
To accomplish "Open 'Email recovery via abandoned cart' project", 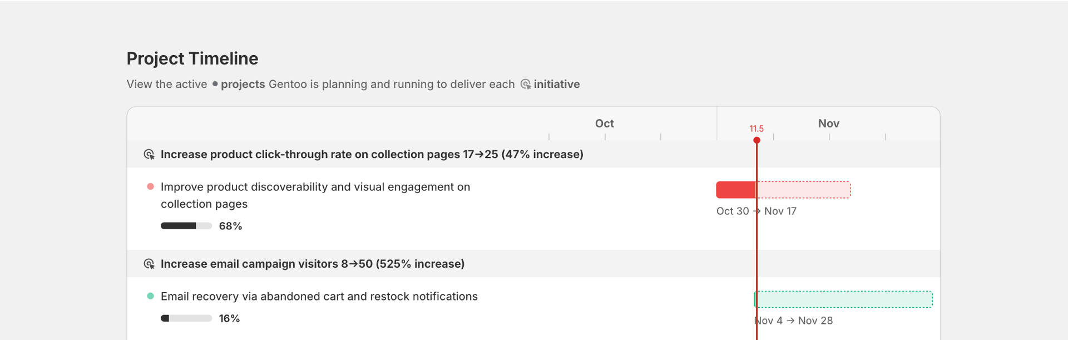I will (x=319, y=297).
